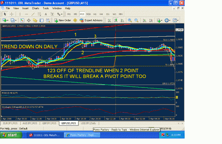Select the GBPUSD,M15 chart tab
This screenshot has width=222, height=144.
tap(69, 123)
